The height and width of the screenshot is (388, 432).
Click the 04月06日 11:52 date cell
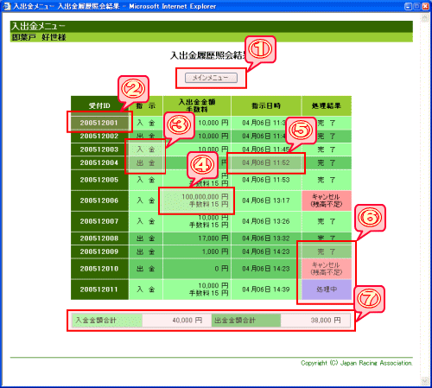point(266,162)
